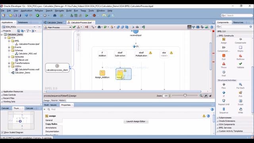Image resolution: width=254 pixels, height=143 pixels.
Task: Collapse the SOA folder node
Action: [5, 38]
